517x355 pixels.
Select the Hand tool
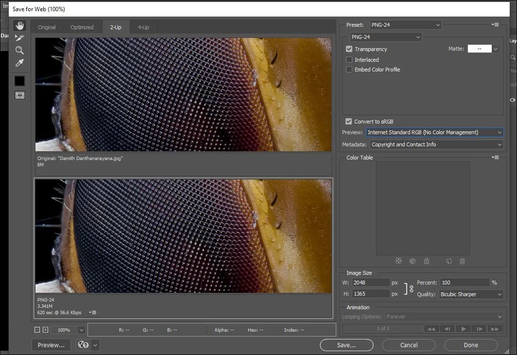click(x=19, y=25)
